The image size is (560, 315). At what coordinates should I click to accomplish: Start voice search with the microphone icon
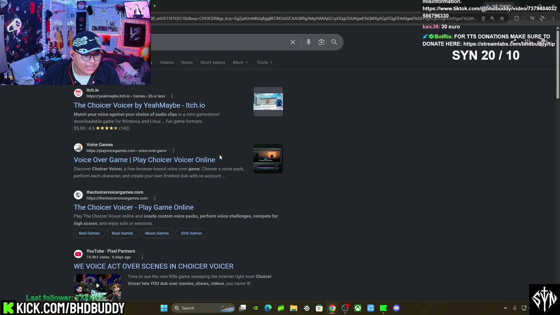pos(308,42)
